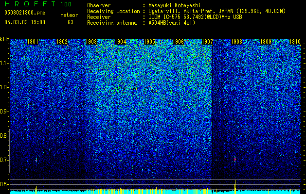Click the 1902 time marker label

[62, 42]
